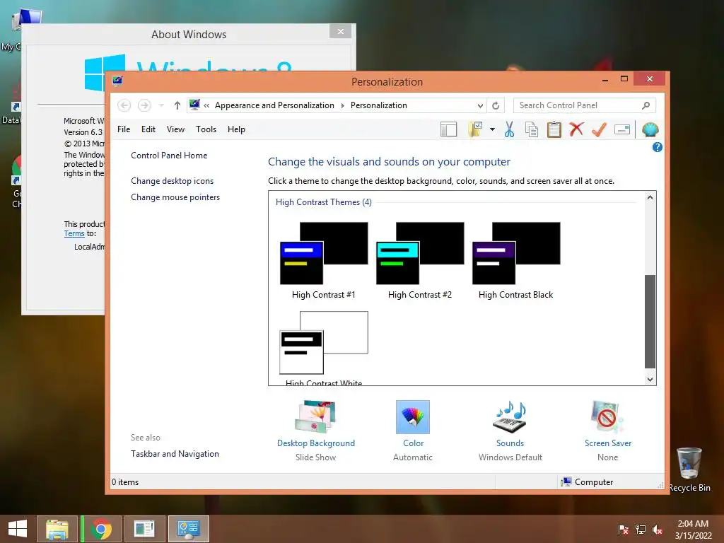This screenshot has width=724, height=543.
Task: Expand breadcrumb arrow after Appearance and Personalization
Action: coord(343,105)
